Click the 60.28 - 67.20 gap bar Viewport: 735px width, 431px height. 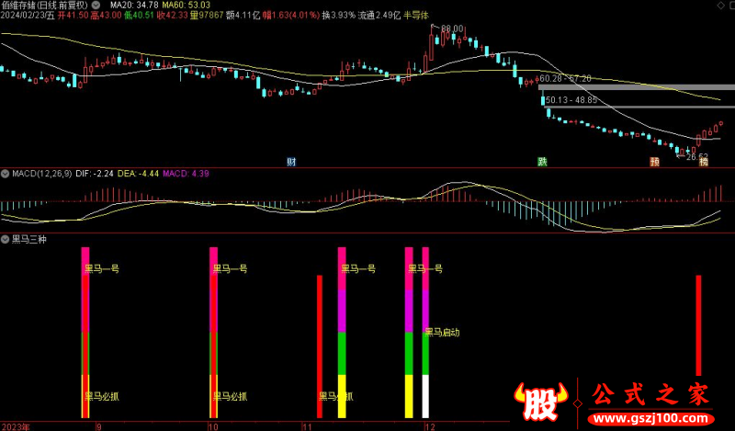pos(634,86)
